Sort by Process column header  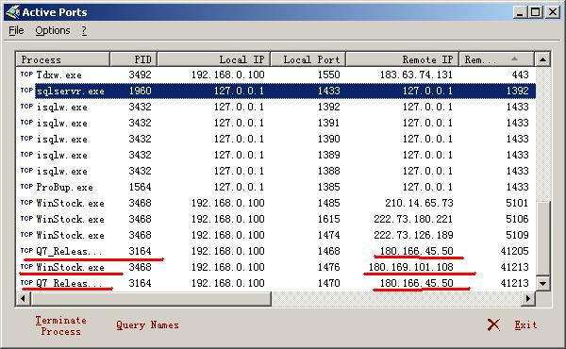(63, 59)
